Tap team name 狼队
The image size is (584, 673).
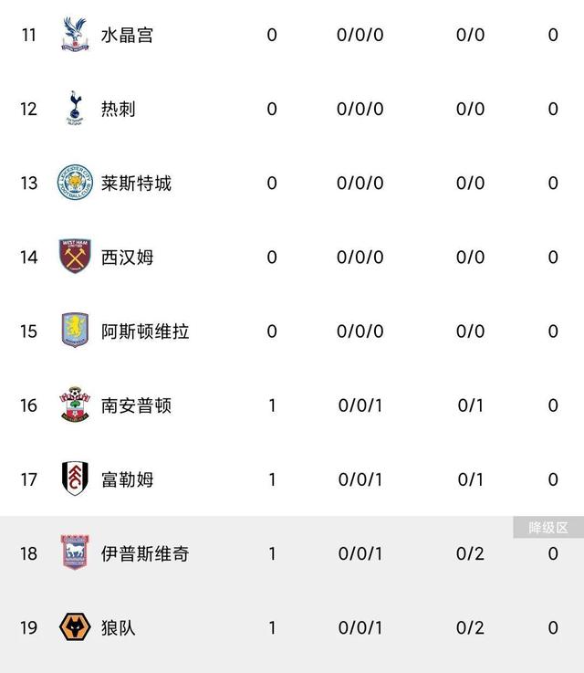pyautogui.click(x=118, y=627)
